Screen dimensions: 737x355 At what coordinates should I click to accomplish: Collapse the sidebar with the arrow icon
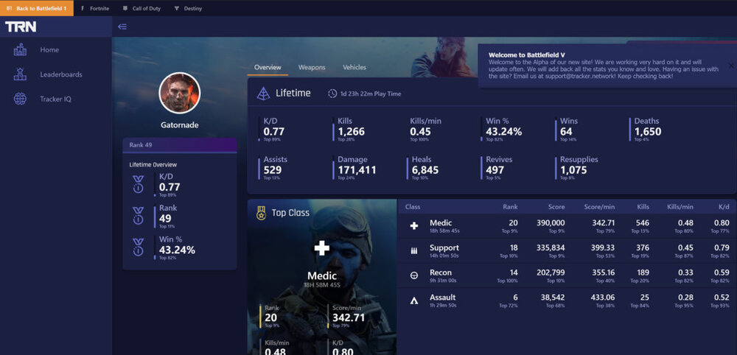point(122,27)
